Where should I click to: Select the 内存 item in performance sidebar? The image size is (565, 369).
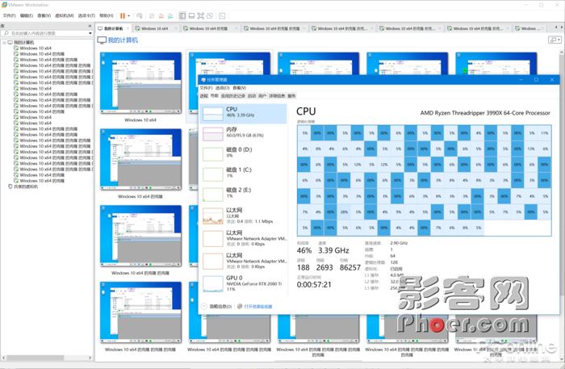[243, 134]
